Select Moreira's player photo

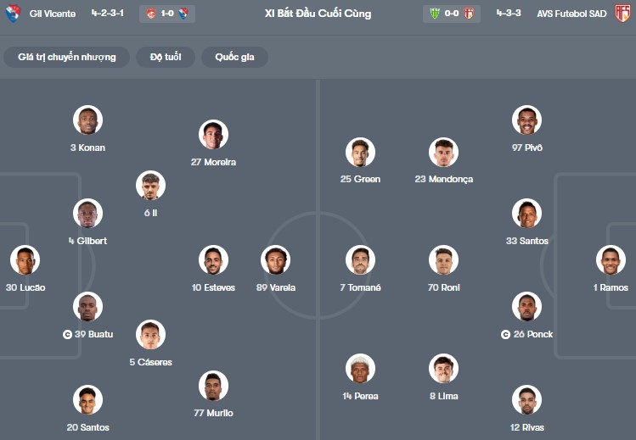pyautogui.click(x=213, y=135)
